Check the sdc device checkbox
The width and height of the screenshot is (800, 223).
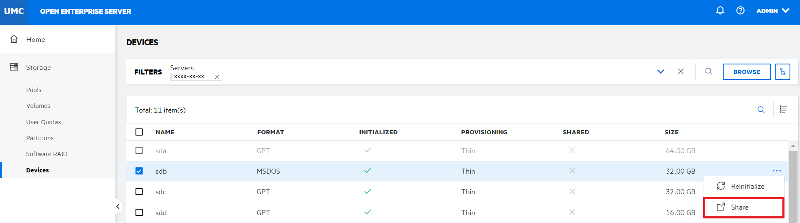click(139, 192)
